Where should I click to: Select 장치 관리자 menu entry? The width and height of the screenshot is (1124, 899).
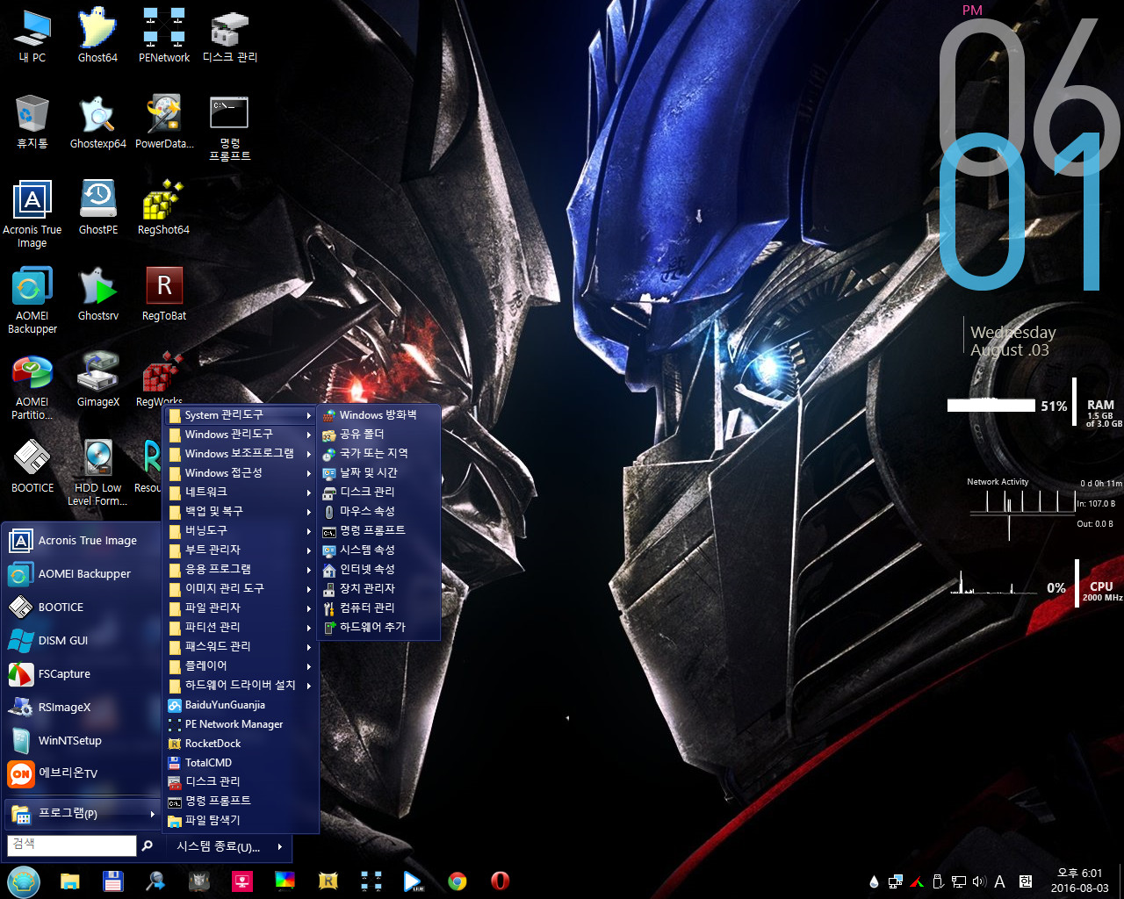[379, 589]
